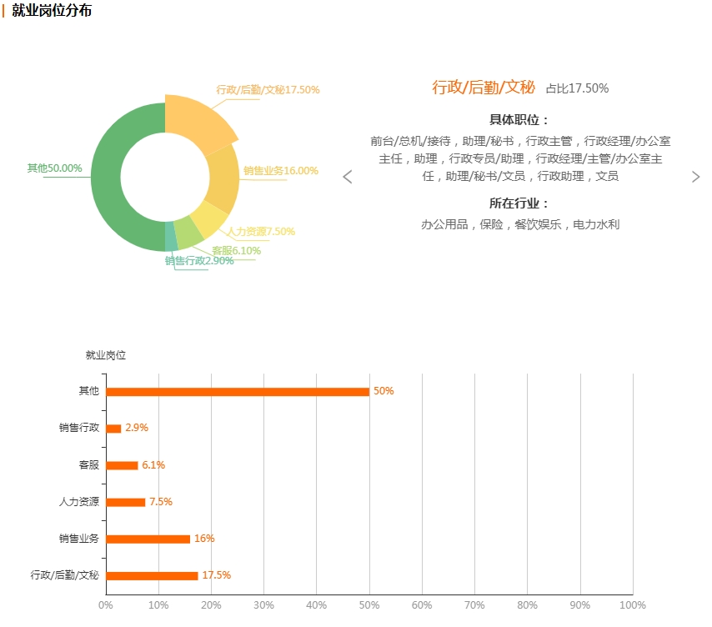
Task: Select the 销售业务 donut chart segment
Action: click(224, 178)
